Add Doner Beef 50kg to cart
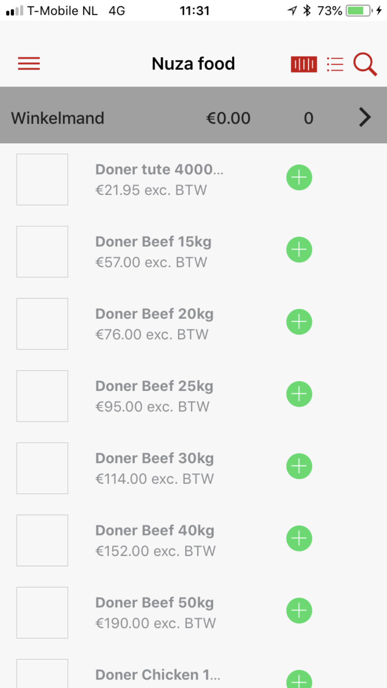Image resolution: width=387 pixels, height=688 pixels. click(x=299, y=611)
